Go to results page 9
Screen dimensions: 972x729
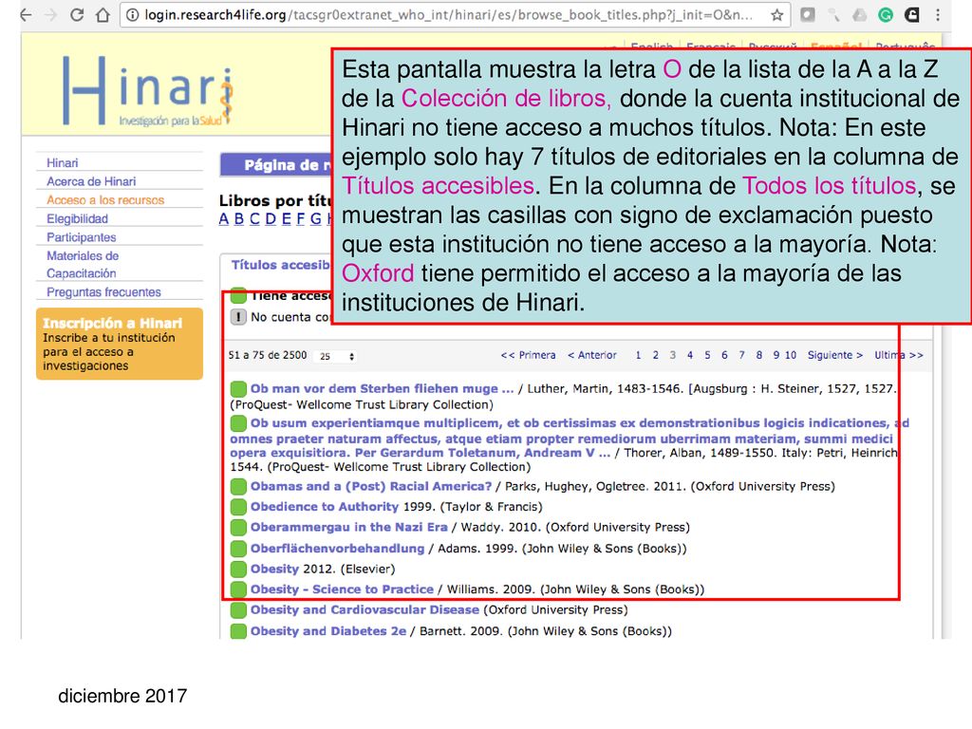tap(776, 355)
